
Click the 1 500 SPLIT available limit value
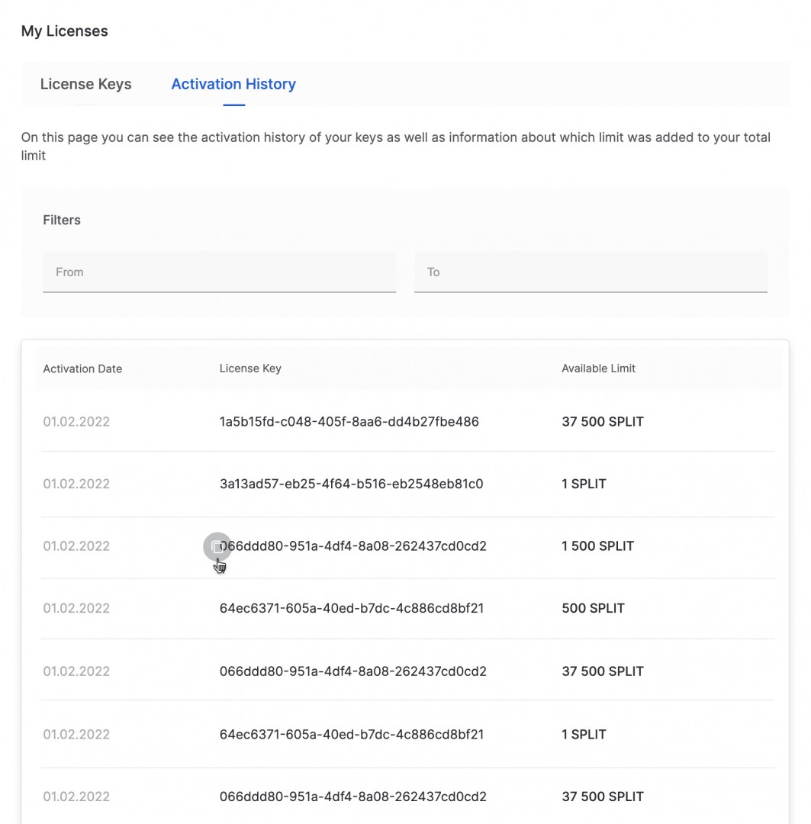click(597, 546)
